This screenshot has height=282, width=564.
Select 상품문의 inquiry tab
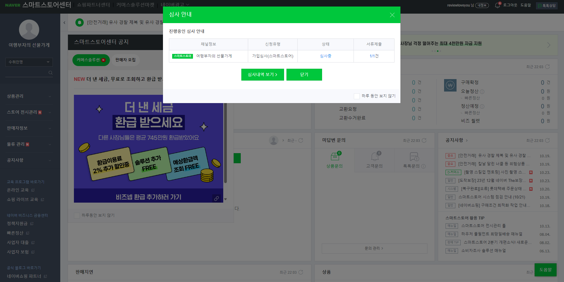coord(335,160)
